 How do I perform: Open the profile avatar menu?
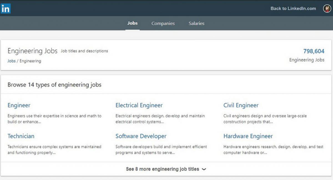(x=327, y=9)
